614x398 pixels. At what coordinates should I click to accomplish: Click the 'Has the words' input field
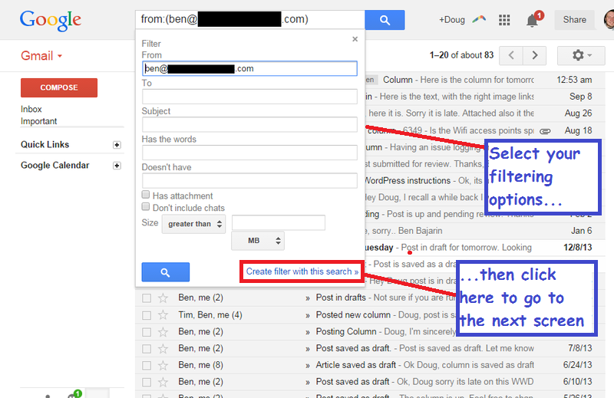[x=249, y=153]
